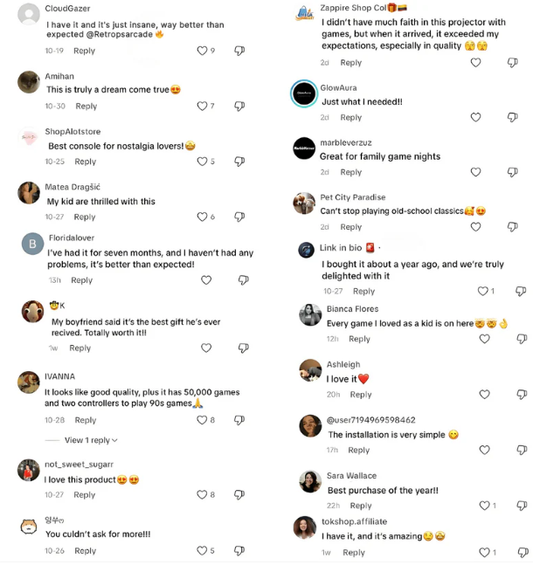
Task: Like IVANNA's comment about 50,000 games
Action: point(201,420)
